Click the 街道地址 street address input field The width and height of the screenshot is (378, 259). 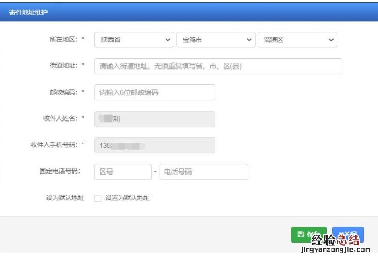click(x=218, y=66)
